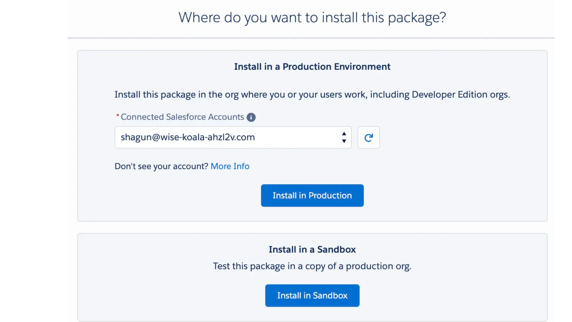
Task: Click the Connected Salesforce Accounts label
Action: point(182,117)
